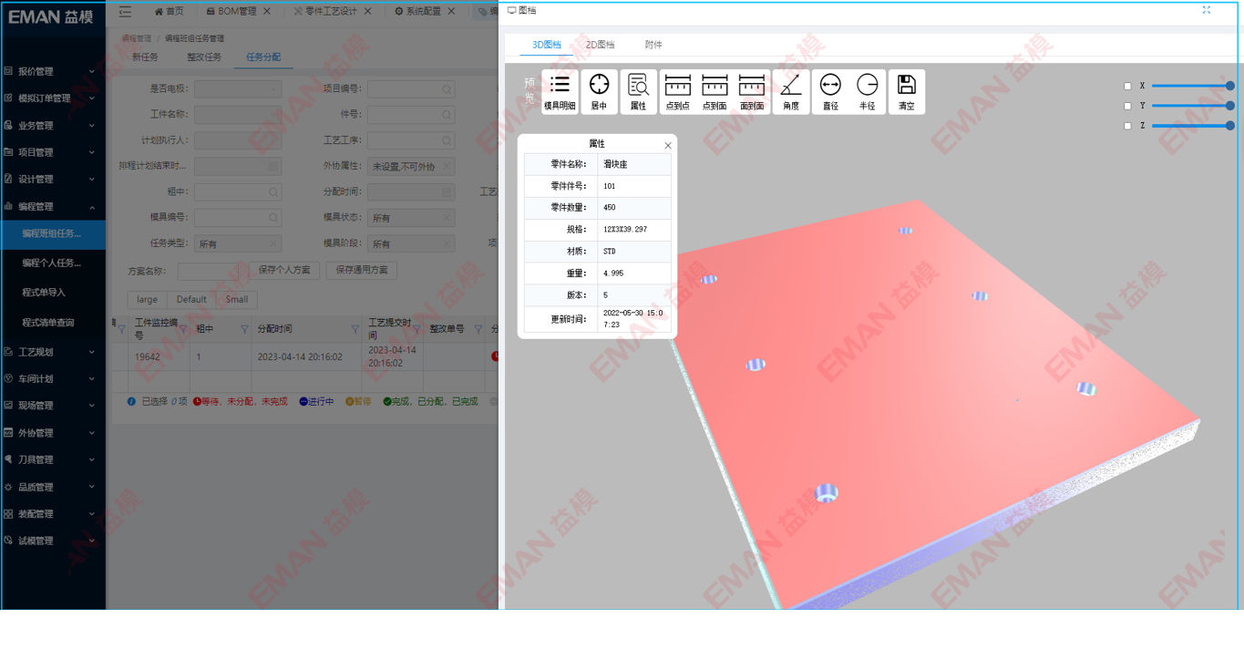This screenshot has height=650, width=1244.
Task: Expand 报价管理 in the sidebar
Action: (53, 71)
